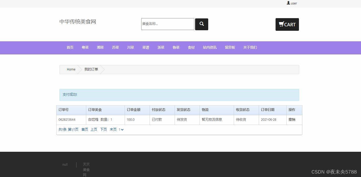This screenshot has width=361, height=177.
Task: Click the 中华传统美食网 site title
Action: tap(78, 22)
